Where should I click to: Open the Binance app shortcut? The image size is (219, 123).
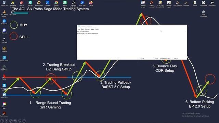coord(4,50)
